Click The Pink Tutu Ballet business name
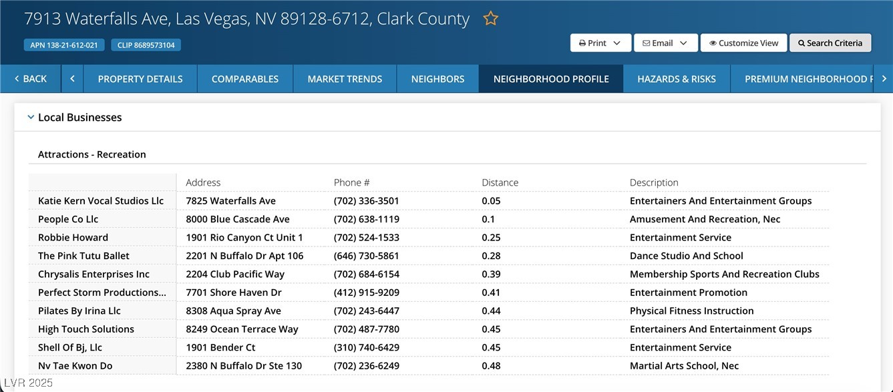The image size is (893, 392). (x=83, y=256)
